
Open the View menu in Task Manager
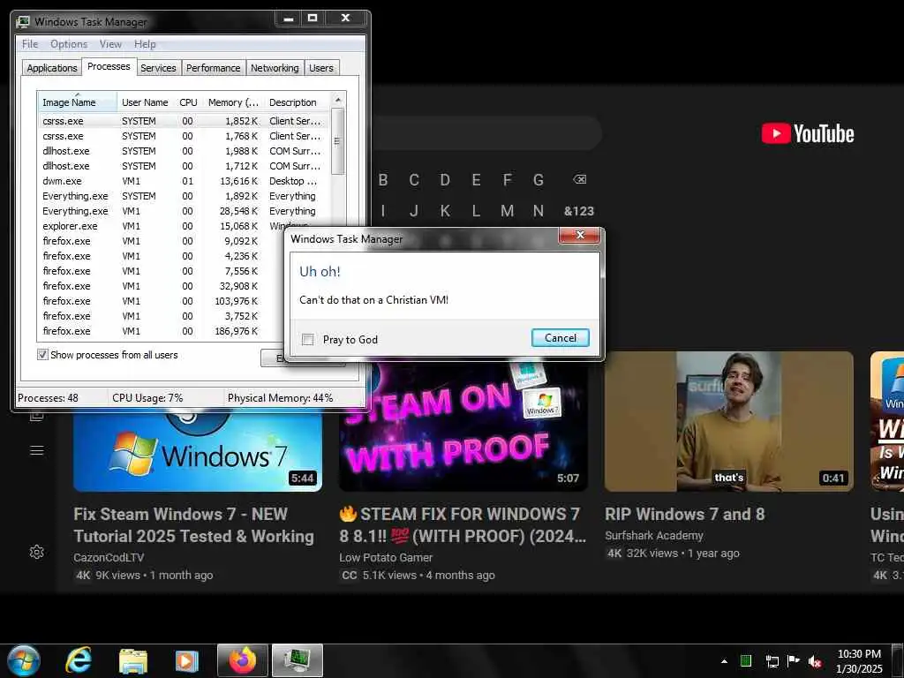pos(110,44)
